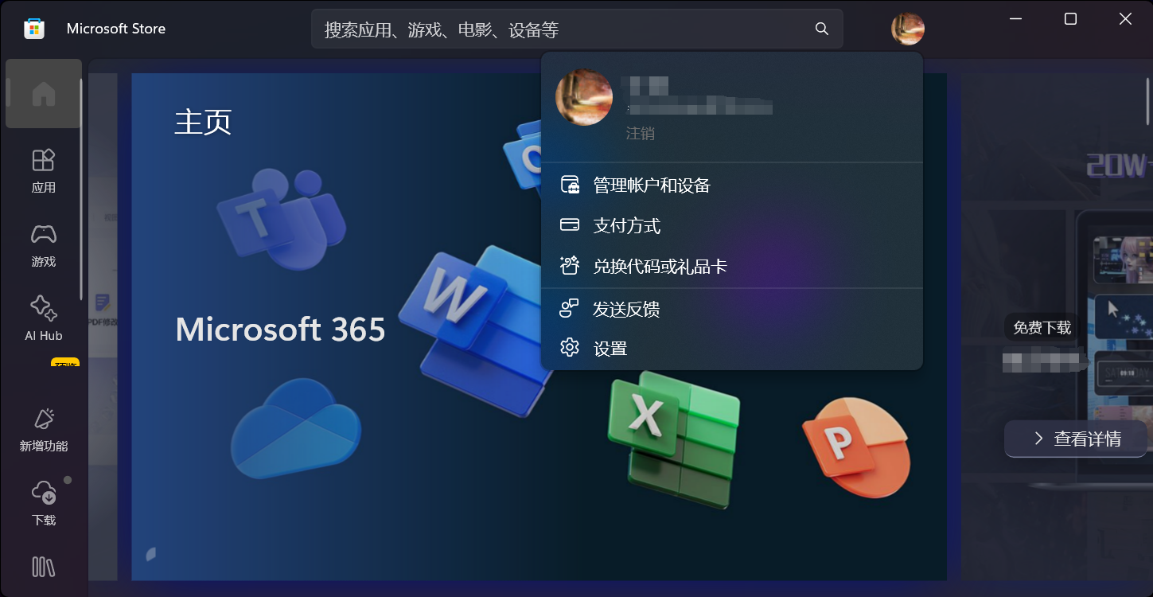1153x597 pixels.
Task: Click the Teams icon in the banner
Action: [281, 219]
